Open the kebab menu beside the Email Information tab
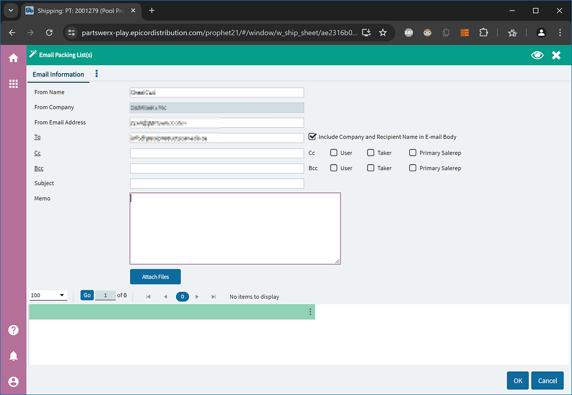The width and height of the screenshot is (572, 395). tap(96, 73)
